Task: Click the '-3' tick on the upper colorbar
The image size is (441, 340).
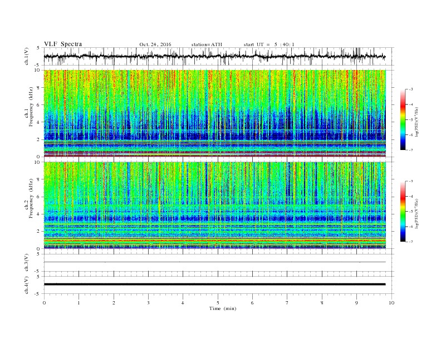Action: (x=410, y=89)
